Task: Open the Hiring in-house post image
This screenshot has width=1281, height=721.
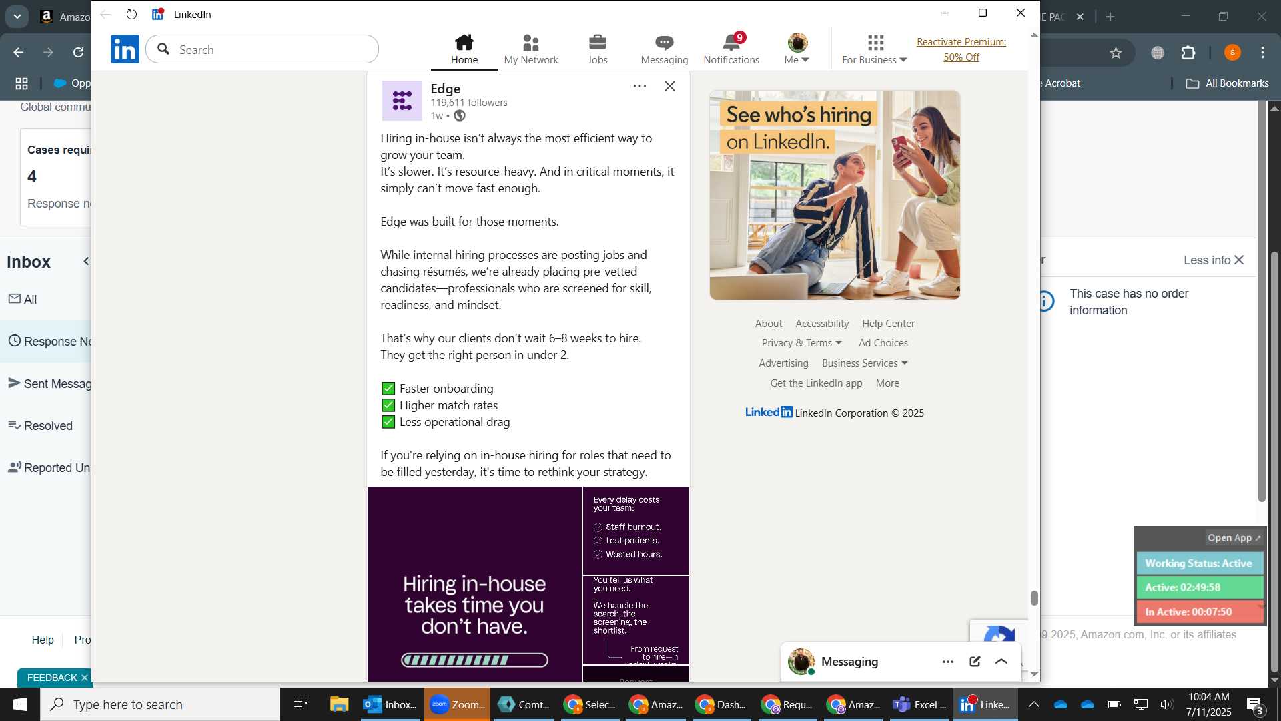Action: click(474, 584)
